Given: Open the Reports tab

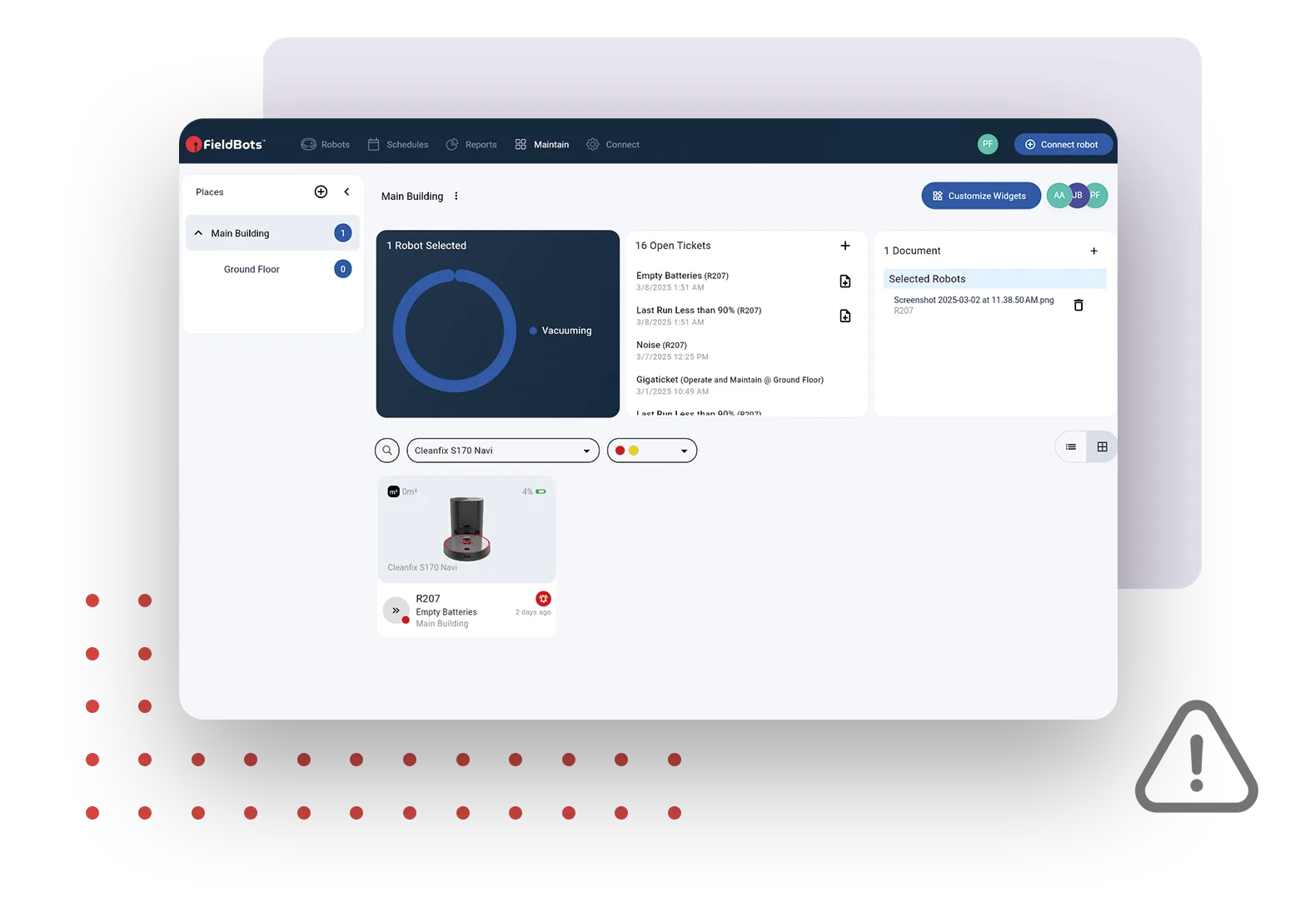Looking at the screenshot, I should 471,144.
